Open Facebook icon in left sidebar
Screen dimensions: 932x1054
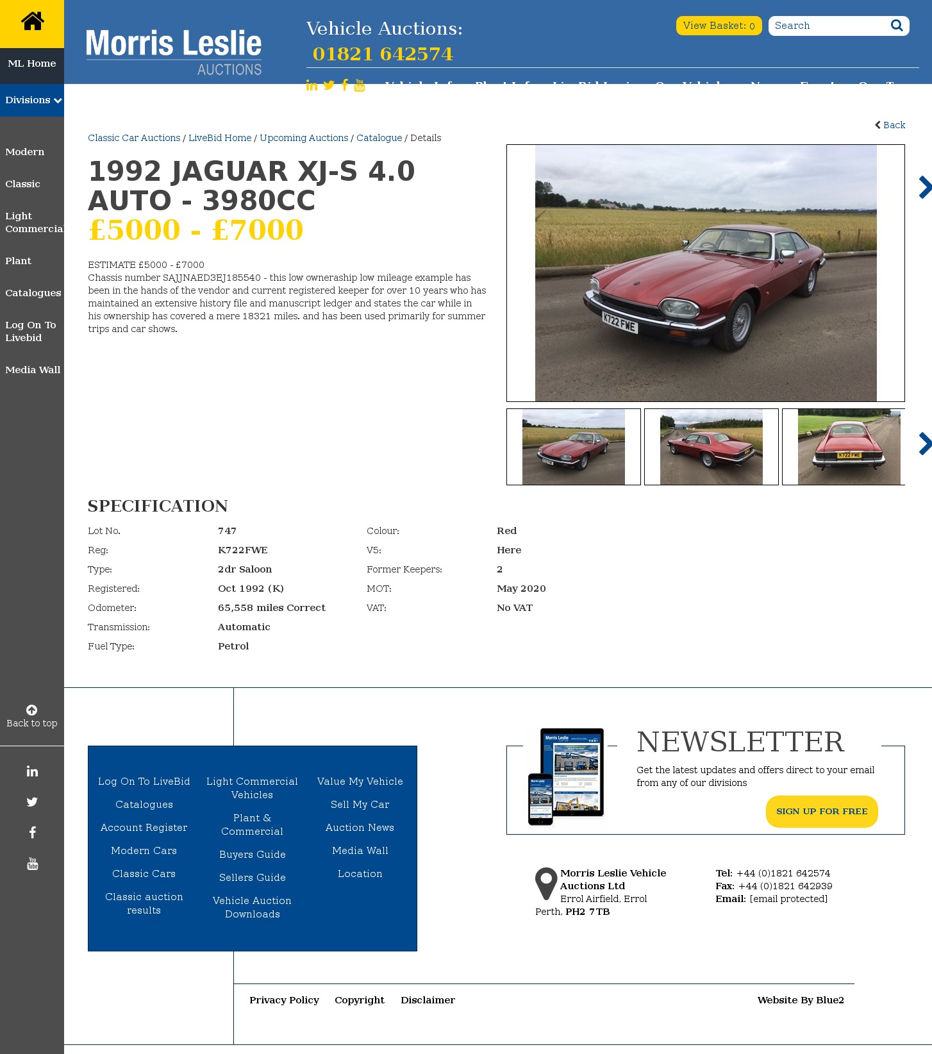[x=32, y=833]
